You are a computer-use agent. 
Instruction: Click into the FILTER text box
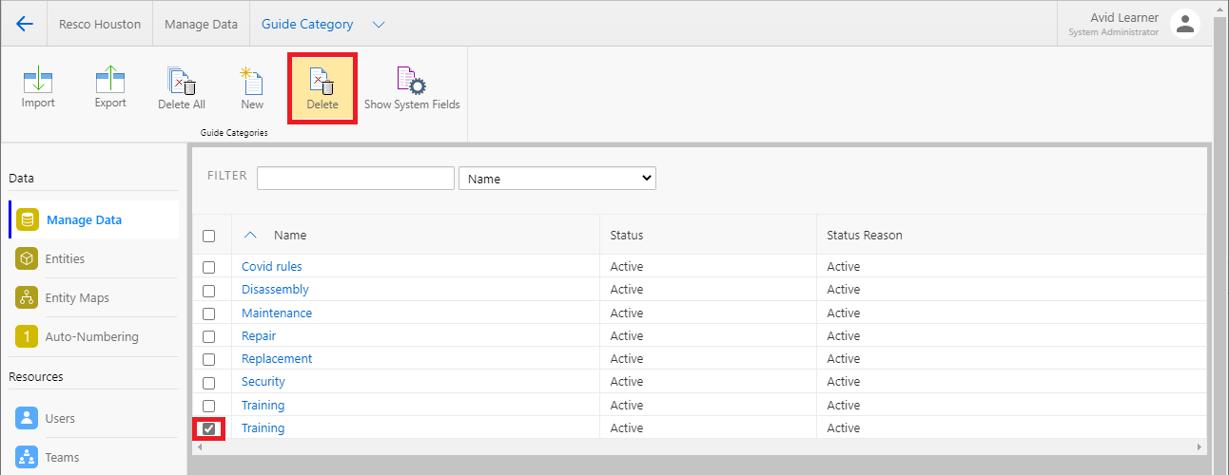[355, 179]
